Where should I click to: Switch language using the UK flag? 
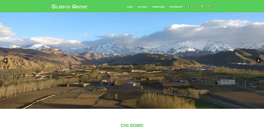(x=210, y=7)
